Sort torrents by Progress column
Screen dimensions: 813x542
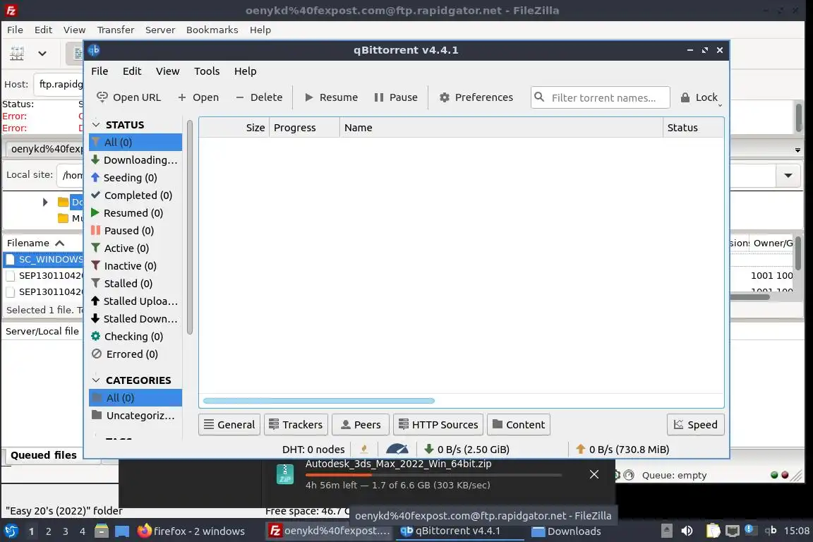click(304, 128)
